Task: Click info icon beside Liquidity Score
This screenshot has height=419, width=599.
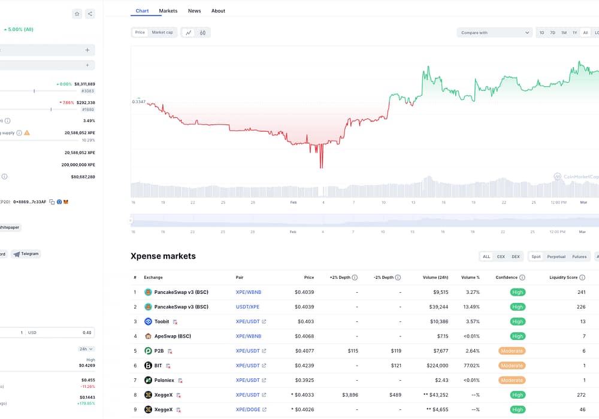Action: click(582, 278)
